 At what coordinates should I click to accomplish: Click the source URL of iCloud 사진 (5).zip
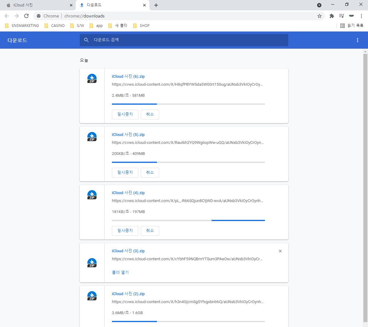[188, 143]
